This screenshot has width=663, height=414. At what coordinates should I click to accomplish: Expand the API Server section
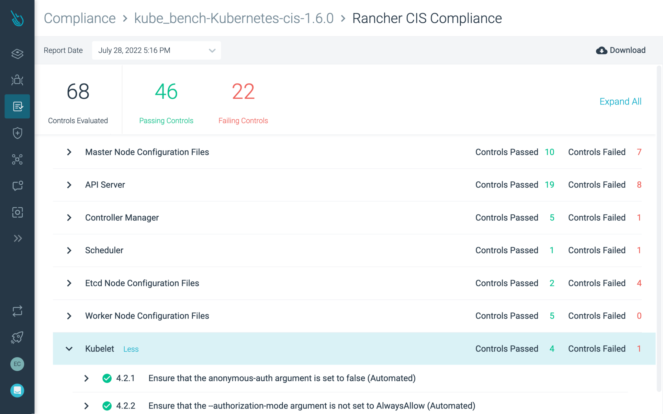point(69,185)
